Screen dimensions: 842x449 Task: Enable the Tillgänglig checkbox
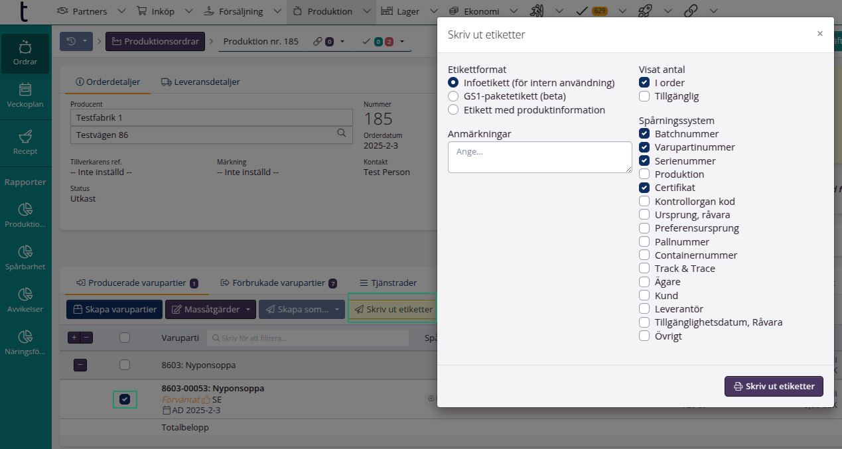click(x=644, y=96)
